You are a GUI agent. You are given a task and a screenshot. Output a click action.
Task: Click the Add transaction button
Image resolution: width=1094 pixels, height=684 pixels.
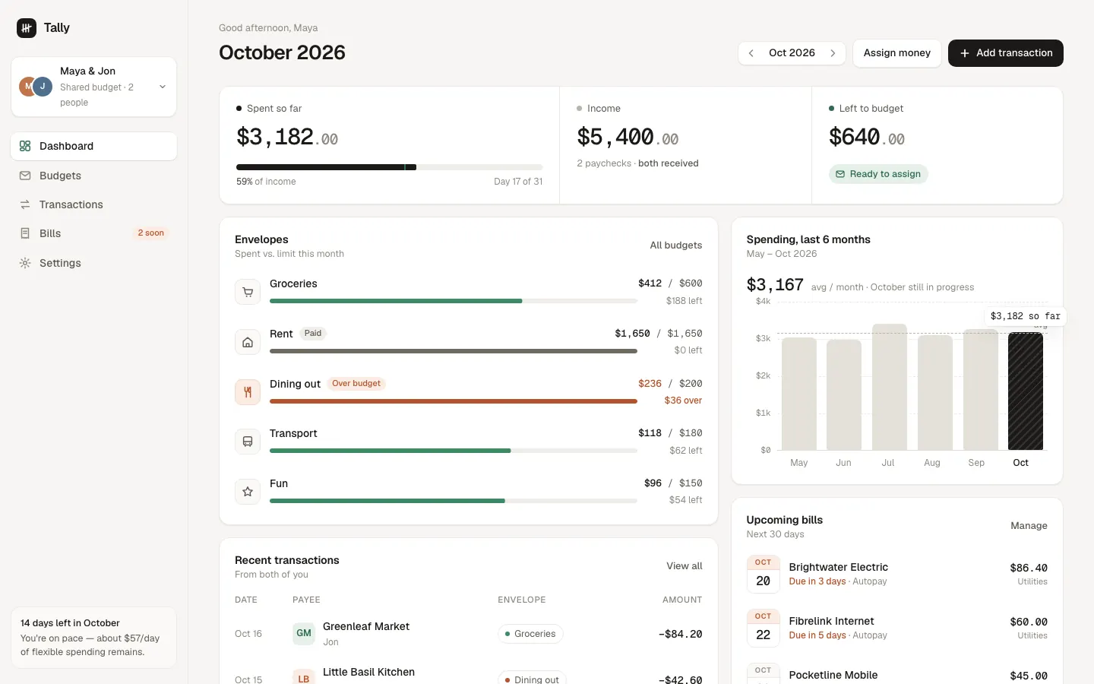point(1006,53)
